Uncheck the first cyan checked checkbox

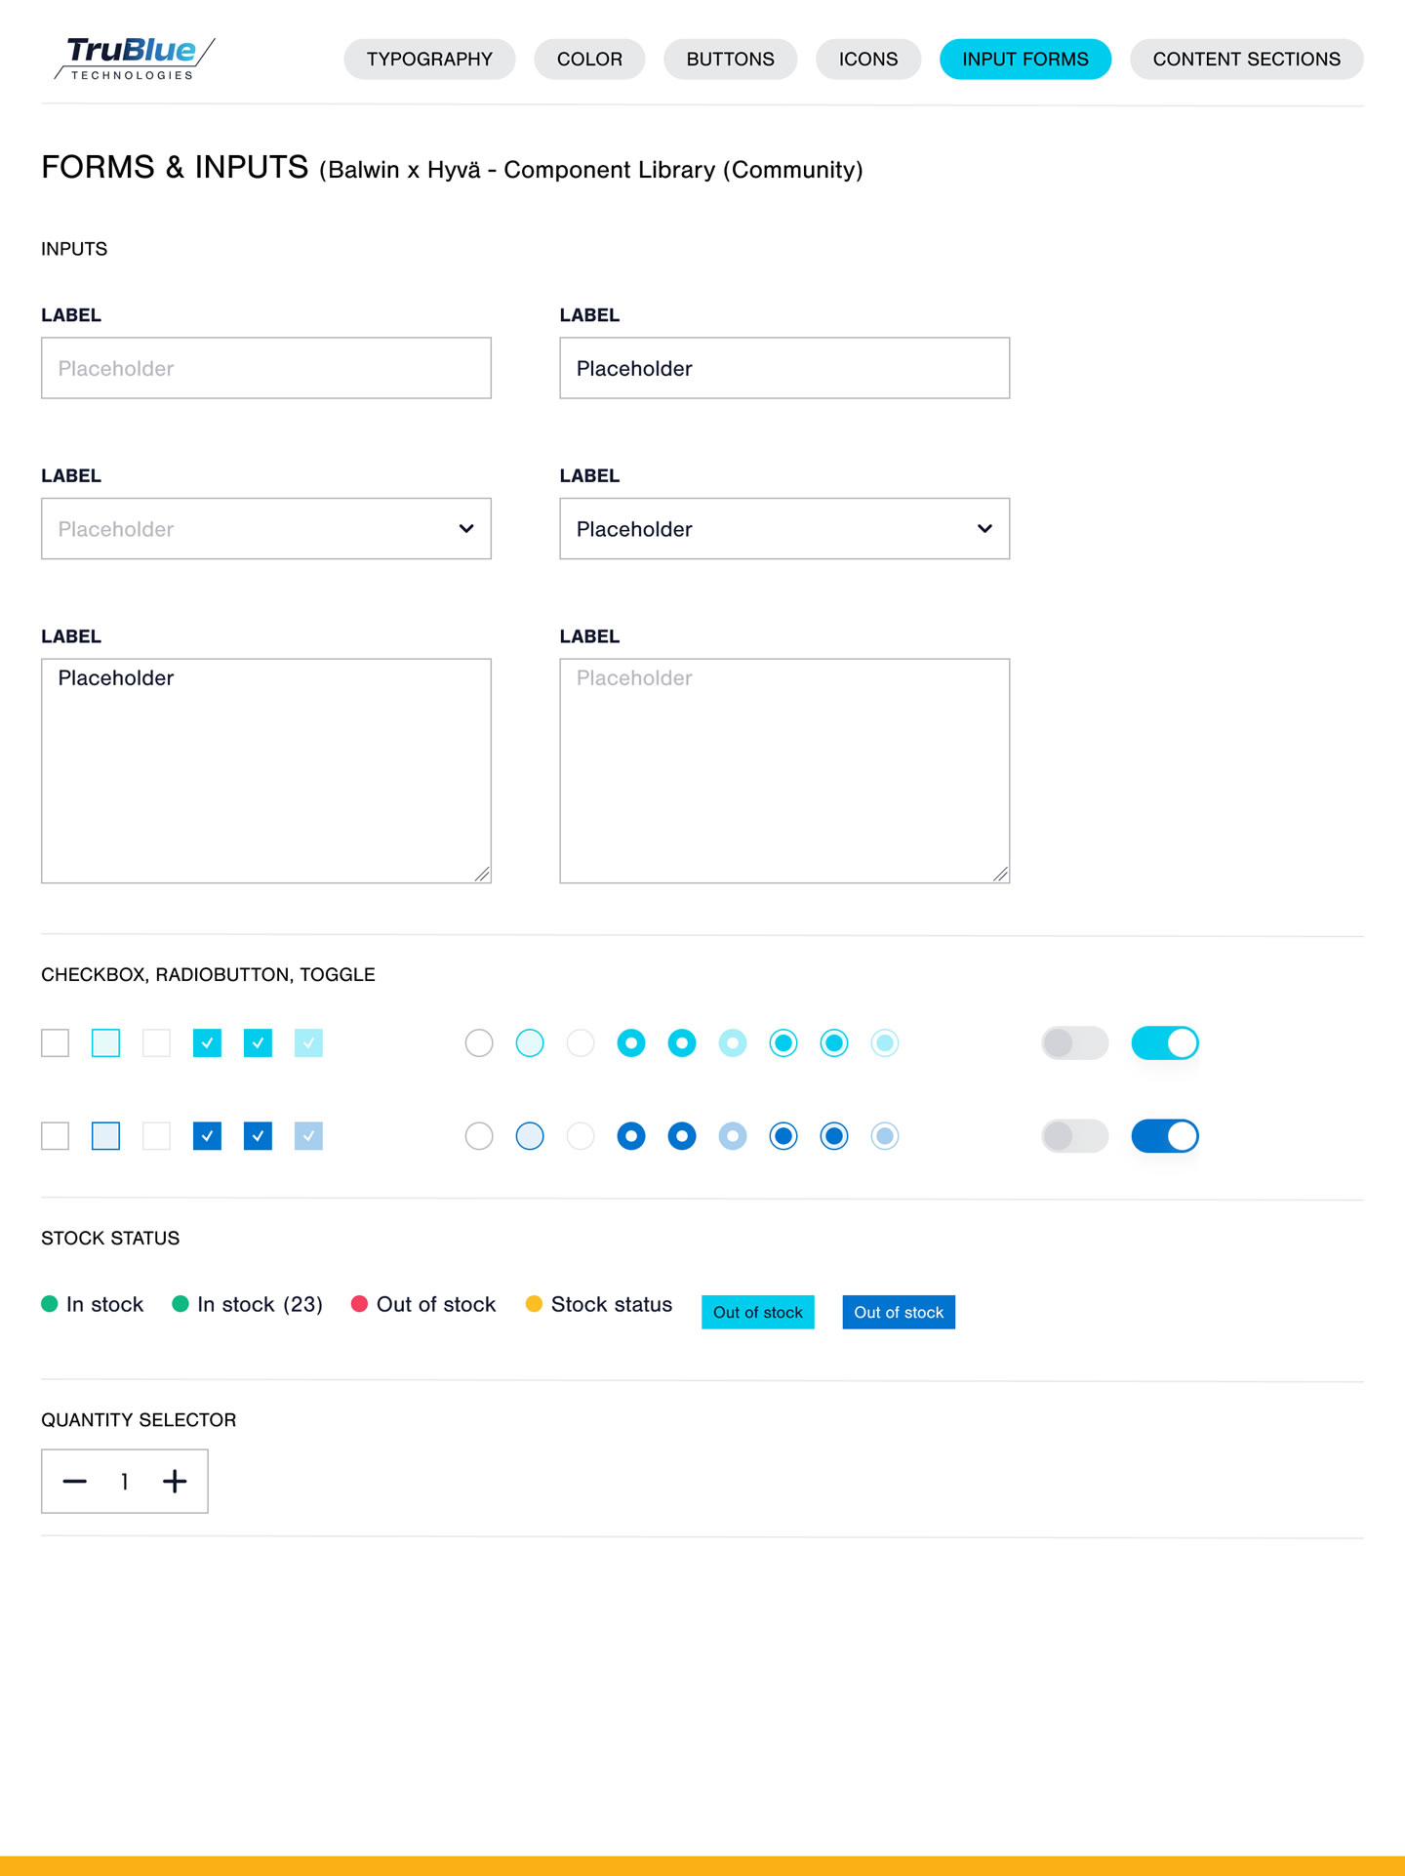point(208,1042)
